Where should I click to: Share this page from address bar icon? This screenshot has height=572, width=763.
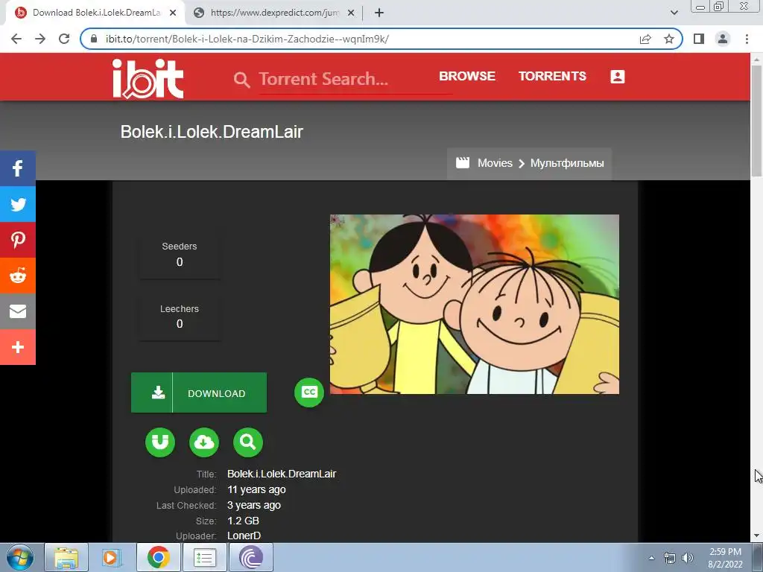pyautogui.click(x=645, y=39)
